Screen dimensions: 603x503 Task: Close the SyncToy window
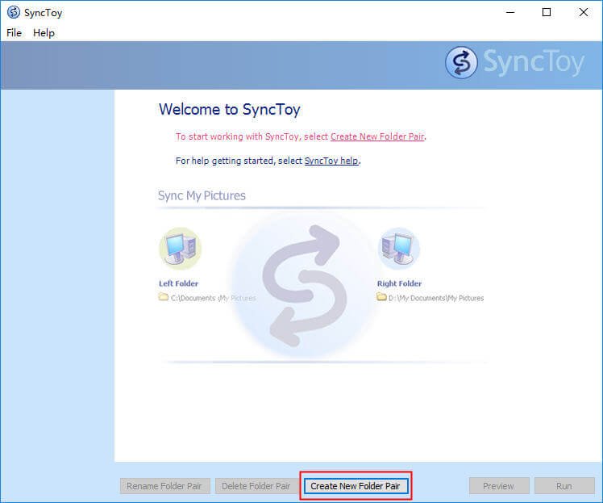coord(584,12)
